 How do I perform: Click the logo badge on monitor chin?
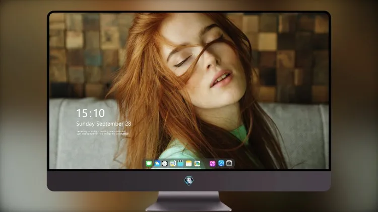pos(189,180)
